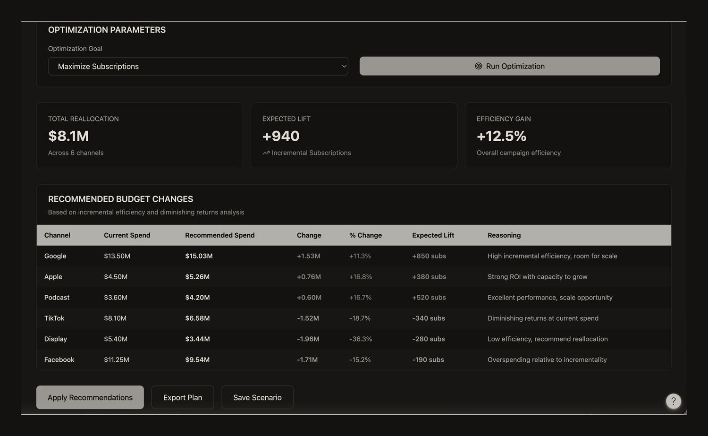Apply Recommendations to the budget
This screenshot has width=708, height=436.
90,397
